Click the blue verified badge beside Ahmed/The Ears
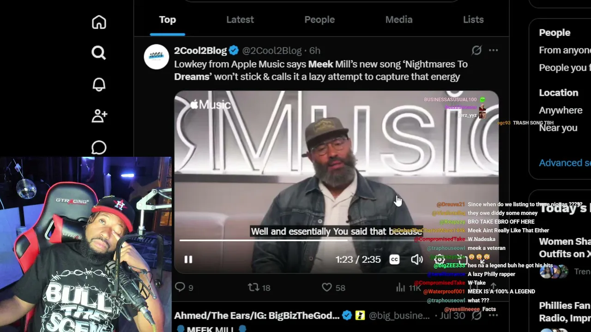Viewport: 591px width, 332px height. [347, 315]
